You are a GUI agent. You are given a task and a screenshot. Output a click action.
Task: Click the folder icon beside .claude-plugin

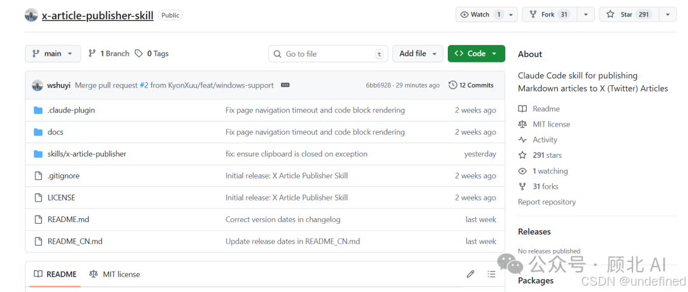38,110
